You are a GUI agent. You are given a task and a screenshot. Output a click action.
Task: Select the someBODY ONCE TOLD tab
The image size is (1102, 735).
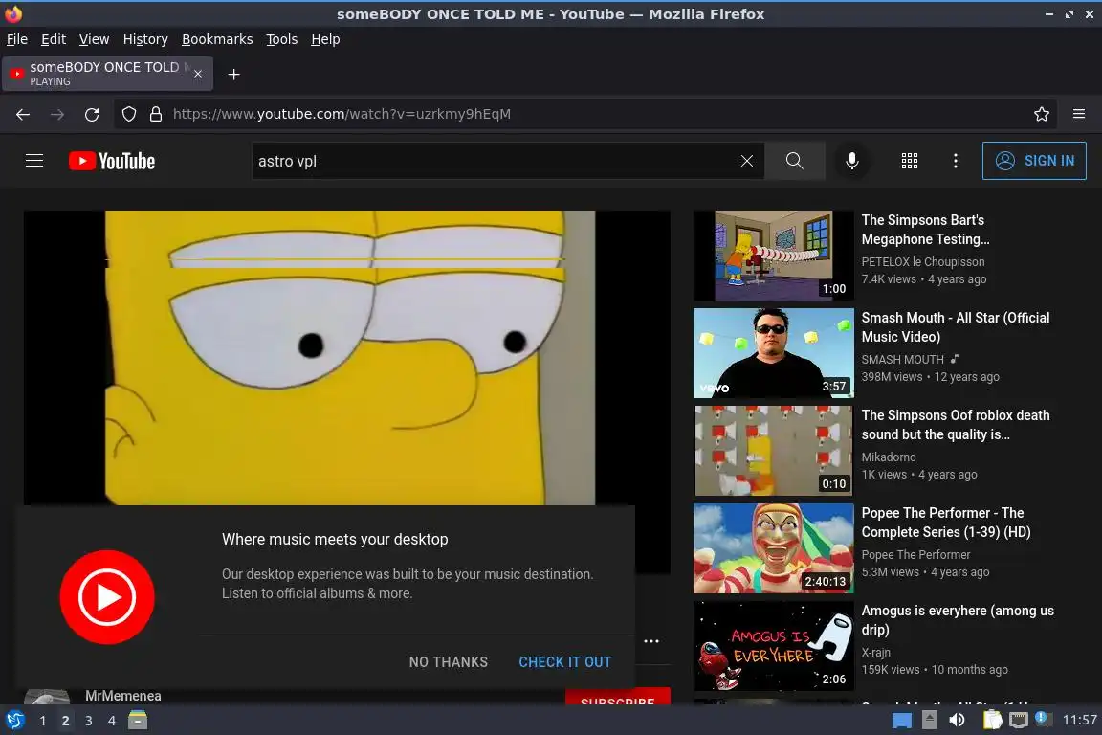click(107, 74)
